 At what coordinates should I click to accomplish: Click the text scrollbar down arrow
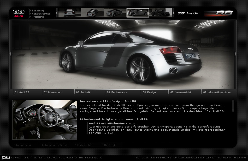[x=233, y=110]
